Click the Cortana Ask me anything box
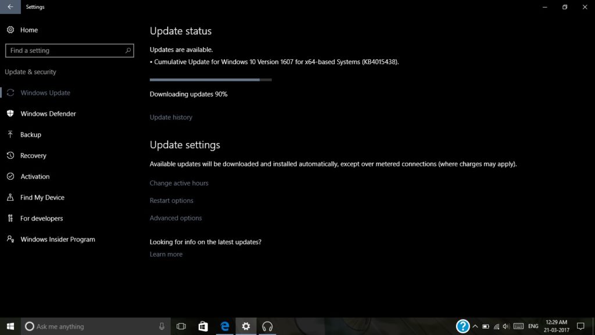 click(95, 326)
